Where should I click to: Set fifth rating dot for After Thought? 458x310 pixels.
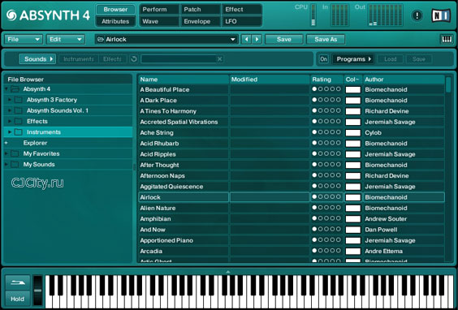coord(339,165)
